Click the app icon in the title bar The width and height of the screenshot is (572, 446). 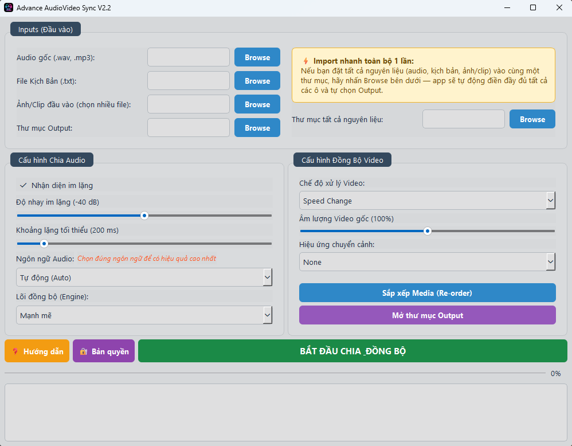tap(7, 7)
